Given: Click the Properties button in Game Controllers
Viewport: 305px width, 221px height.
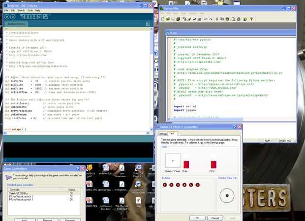Looking at the screenshot, I should click(70, 220).
